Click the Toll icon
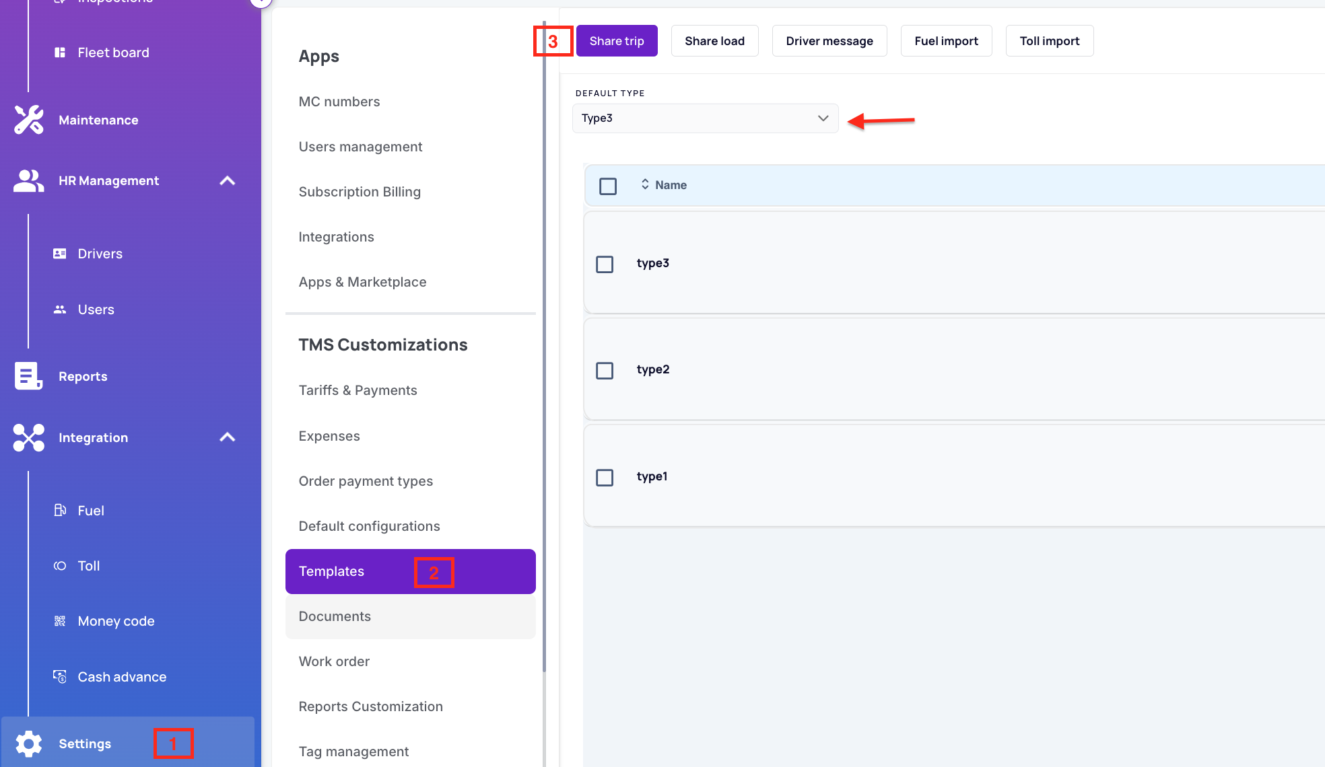This screenshot has width=1325, height=767. coord(60,566)
